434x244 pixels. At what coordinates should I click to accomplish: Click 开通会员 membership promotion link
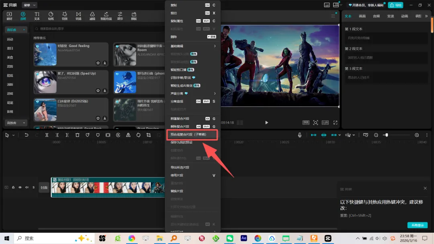(366, 5)
